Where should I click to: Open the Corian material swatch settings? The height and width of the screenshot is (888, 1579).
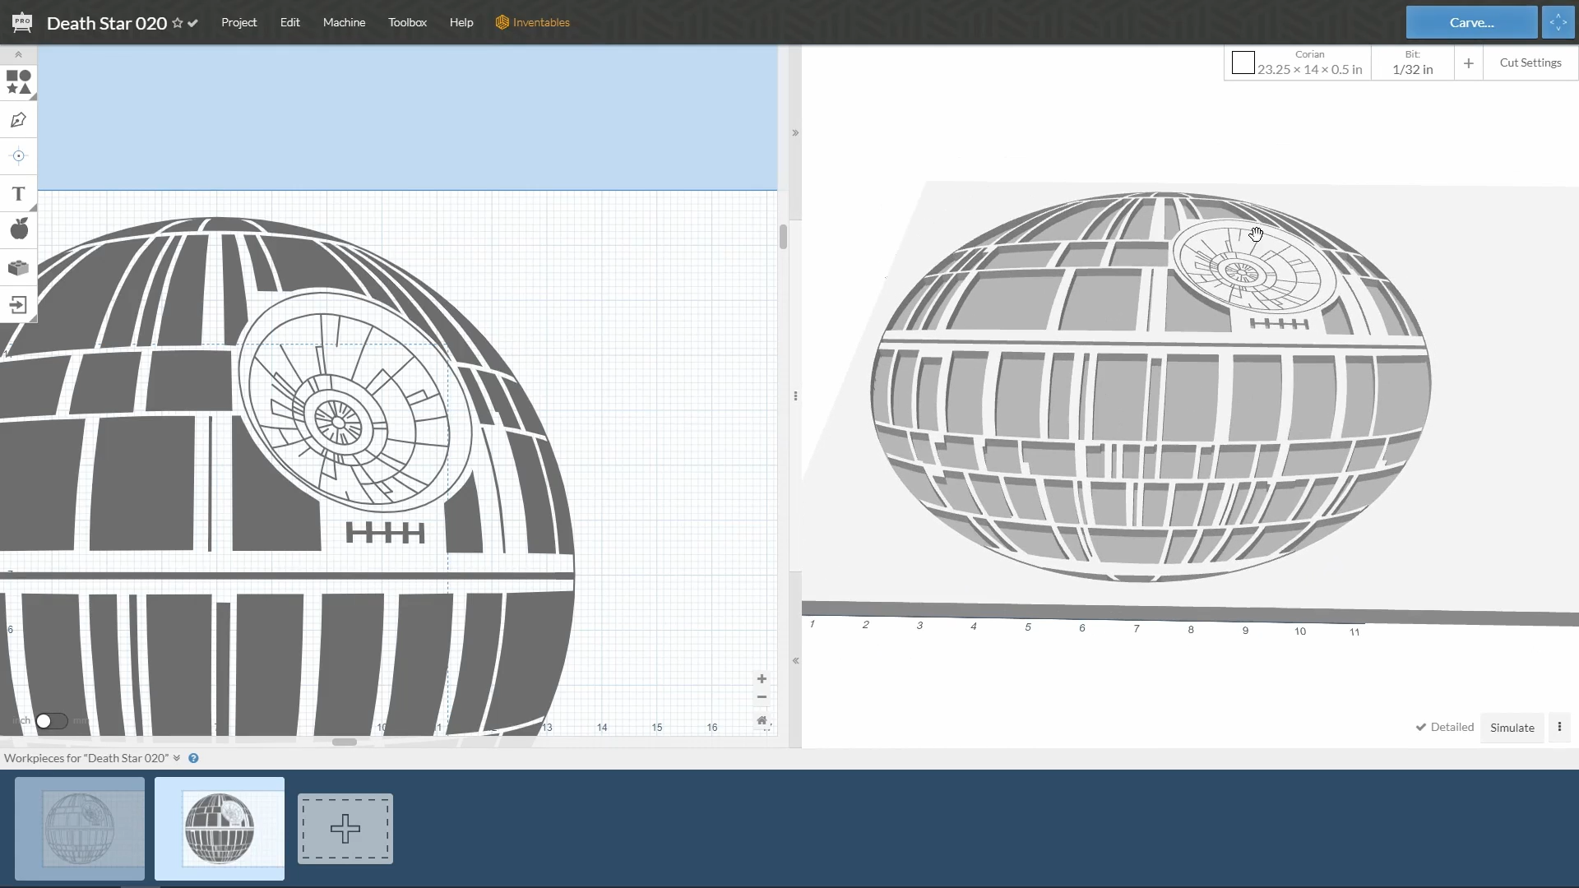click(x=1244, y=62)
